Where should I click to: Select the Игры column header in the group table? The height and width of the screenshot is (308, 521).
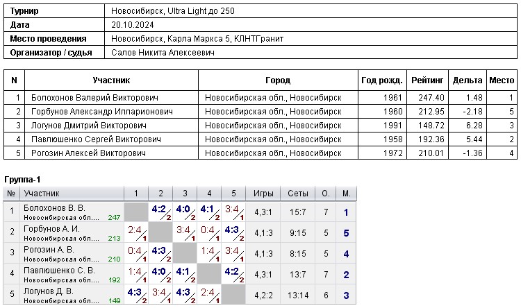pyautogui.click(x=263, y=194)
